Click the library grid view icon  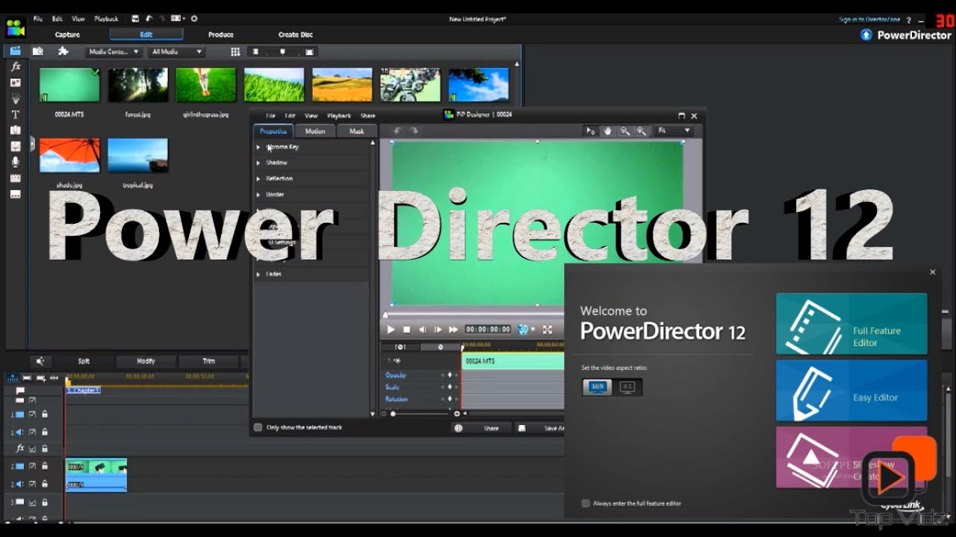coord(235,51)
